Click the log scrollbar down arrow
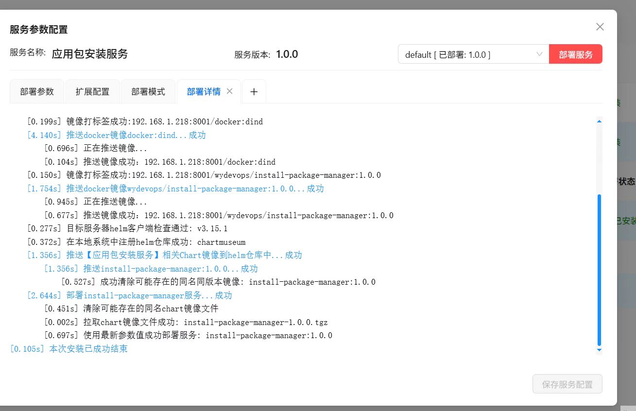This screenshot has width=636, height=411. (x=599, y=350)
